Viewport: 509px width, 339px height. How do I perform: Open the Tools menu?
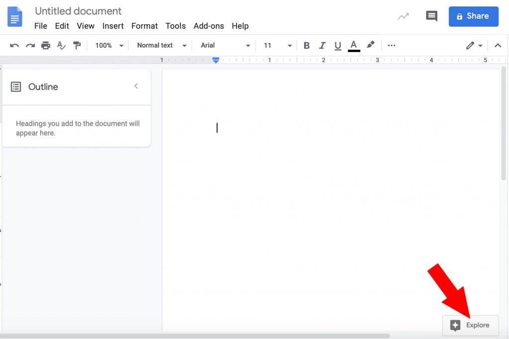pos(175,26)
